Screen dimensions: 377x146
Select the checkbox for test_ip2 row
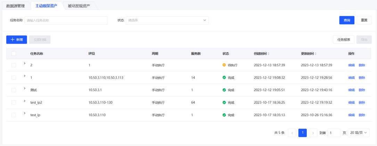[x=14, y=103]
